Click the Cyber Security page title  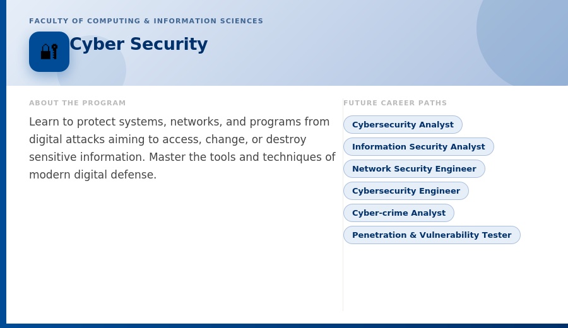(x=139, y=44)
